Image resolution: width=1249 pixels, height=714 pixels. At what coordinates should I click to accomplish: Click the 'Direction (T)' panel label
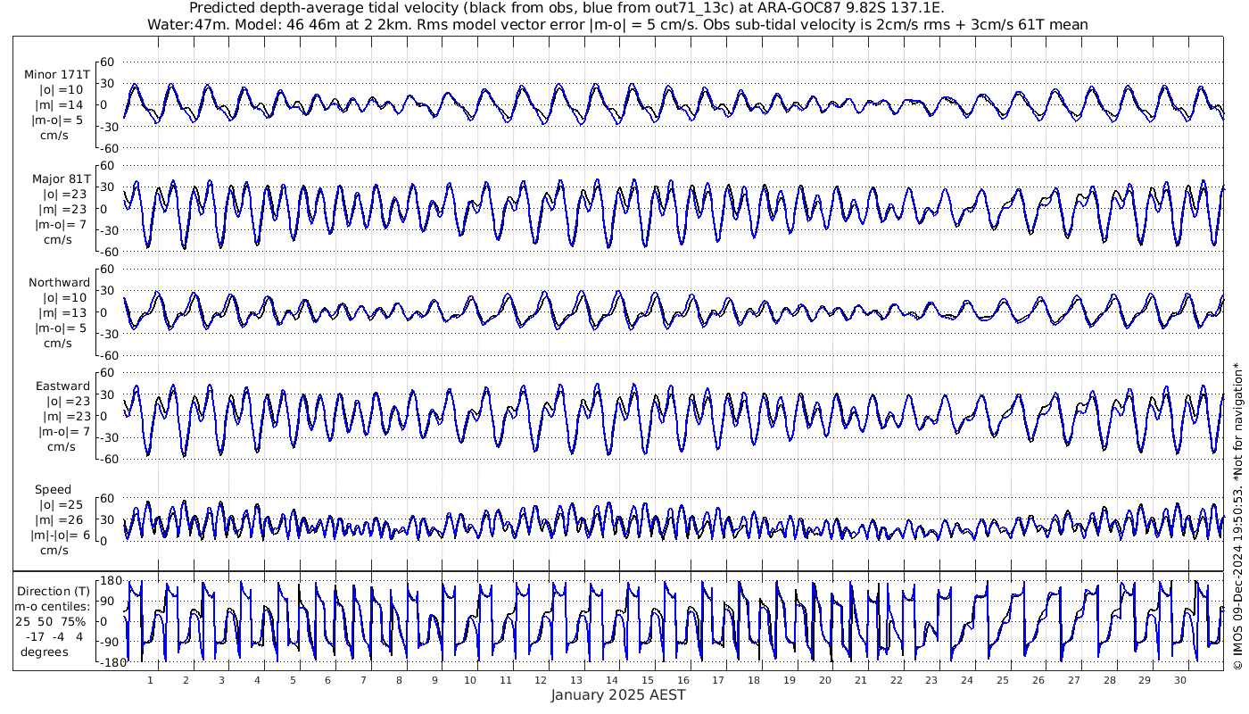(x=55, y=591)
